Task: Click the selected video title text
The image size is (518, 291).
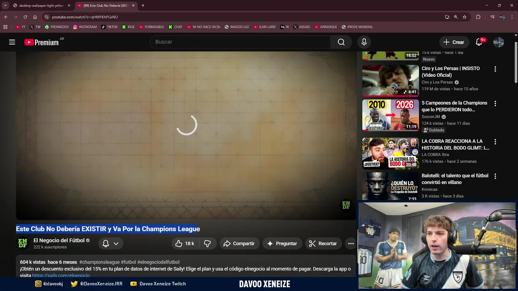Action: [x=108, y=229]
